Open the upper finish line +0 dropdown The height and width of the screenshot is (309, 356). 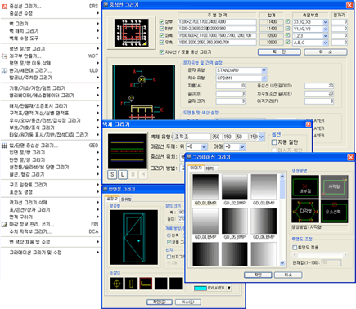[204, 147]
